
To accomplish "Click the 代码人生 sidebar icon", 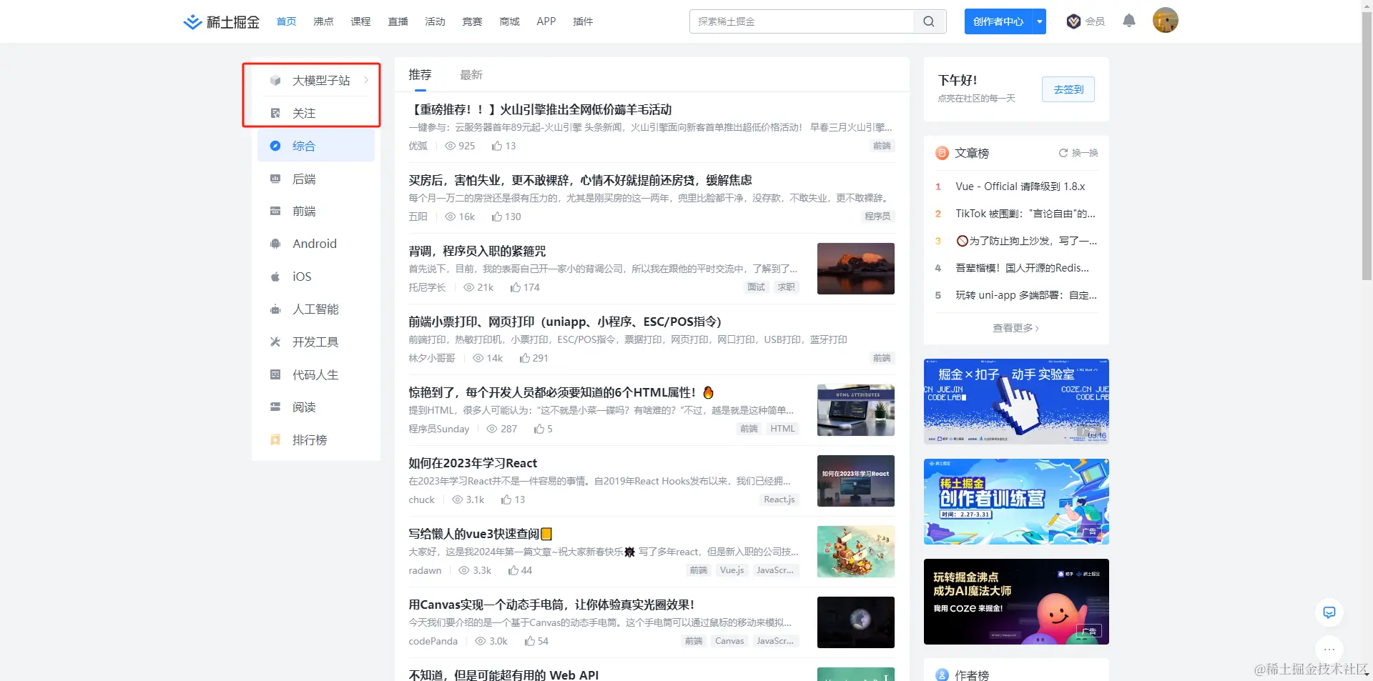I will click(x=275, y=374).
